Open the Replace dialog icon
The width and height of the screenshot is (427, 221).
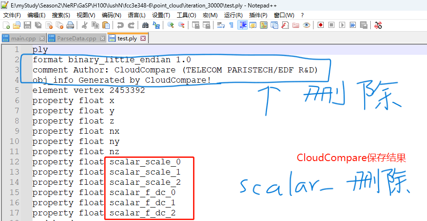pos(156,25)
